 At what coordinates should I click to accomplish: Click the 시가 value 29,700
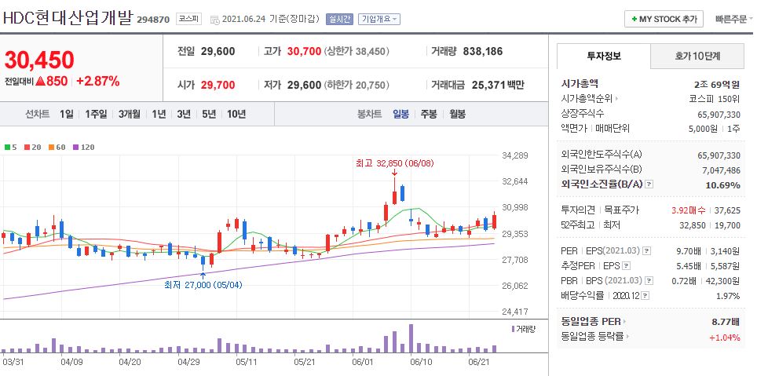218,85
